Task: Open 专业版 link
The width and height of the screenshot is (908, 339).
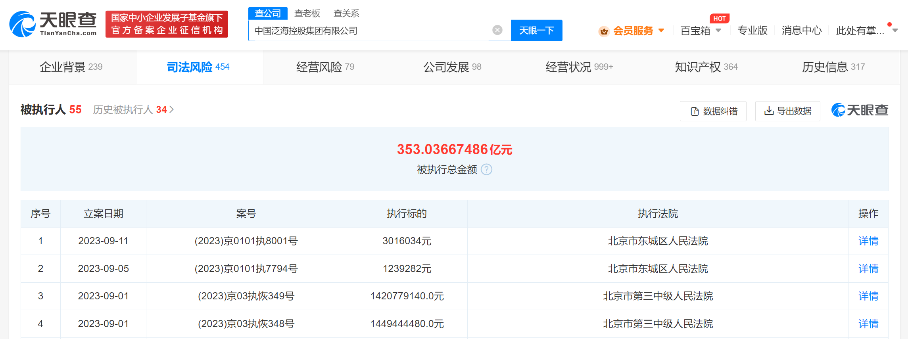Action: pos(753,31)
